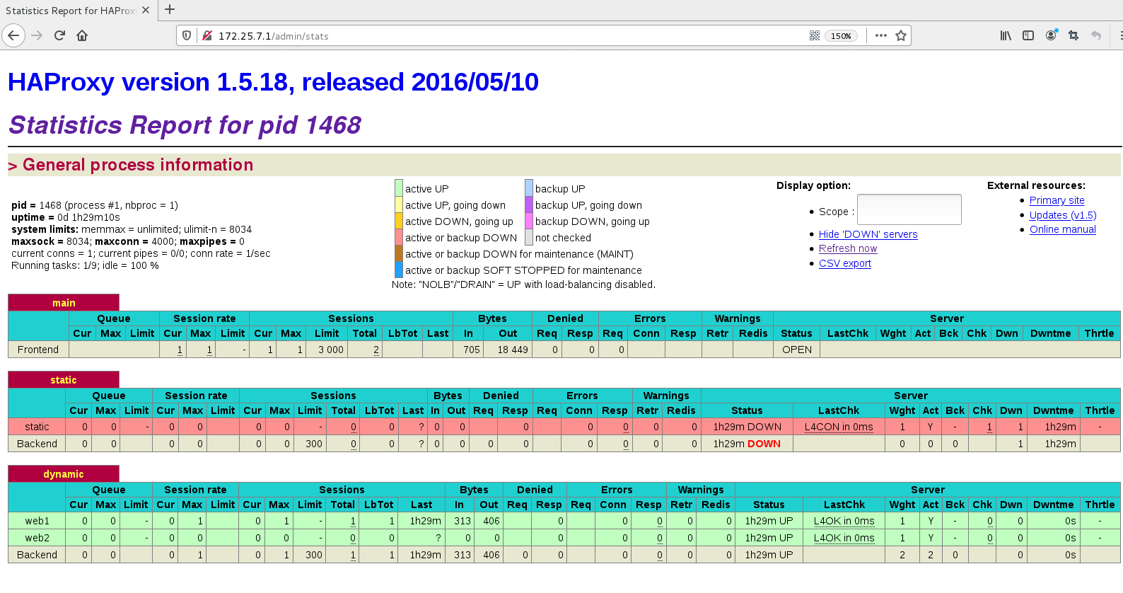
Task: Click the 'Statistics Report for pid 1468' heading
Action: [185, 125]
